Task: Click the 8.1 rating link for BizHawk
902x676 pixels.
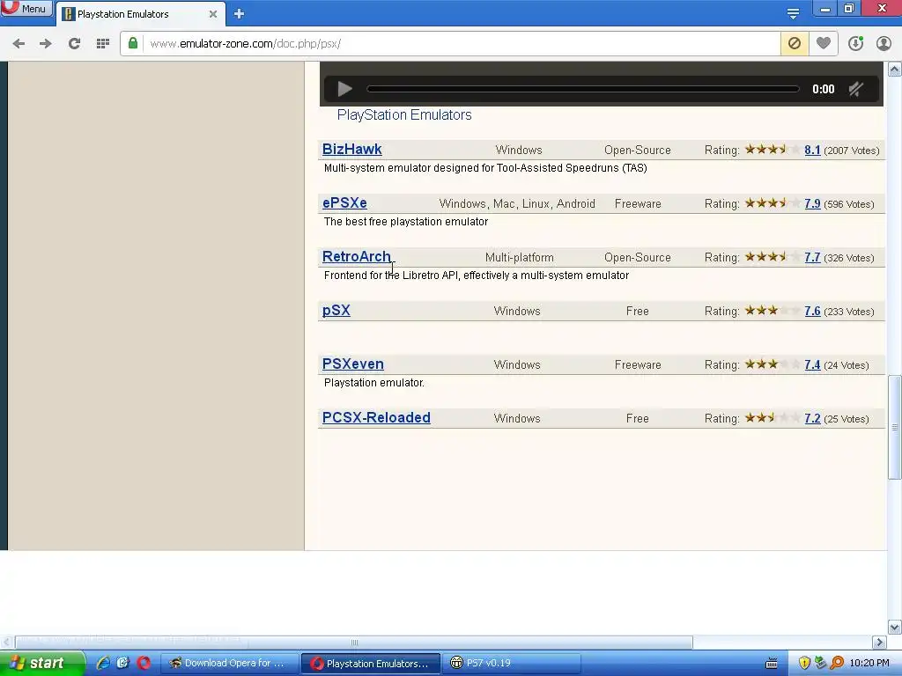Action: [812, 150]
